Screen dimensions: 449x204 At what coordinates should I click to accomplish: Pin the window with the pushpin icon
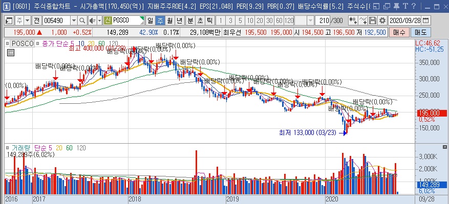(396, 6)
